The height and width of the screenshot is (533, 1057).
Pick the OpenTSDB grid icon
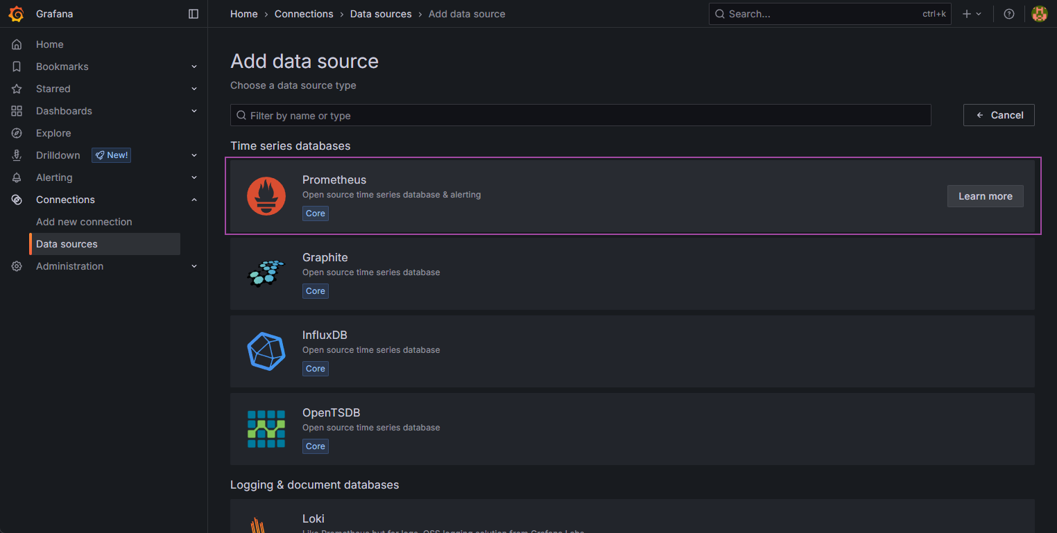point(266,429)
